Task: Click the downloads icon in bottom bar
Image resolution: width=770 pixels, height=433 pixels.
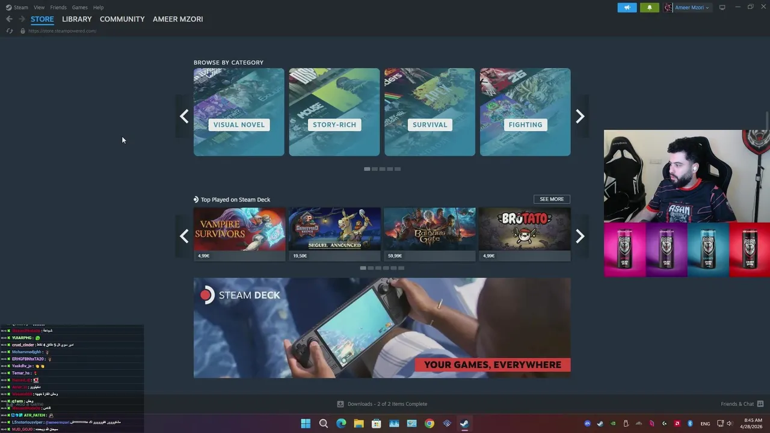Action: pos(340,404)
